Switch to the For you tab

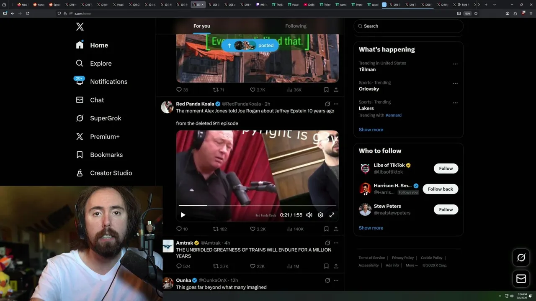click(x=202, y=26)
